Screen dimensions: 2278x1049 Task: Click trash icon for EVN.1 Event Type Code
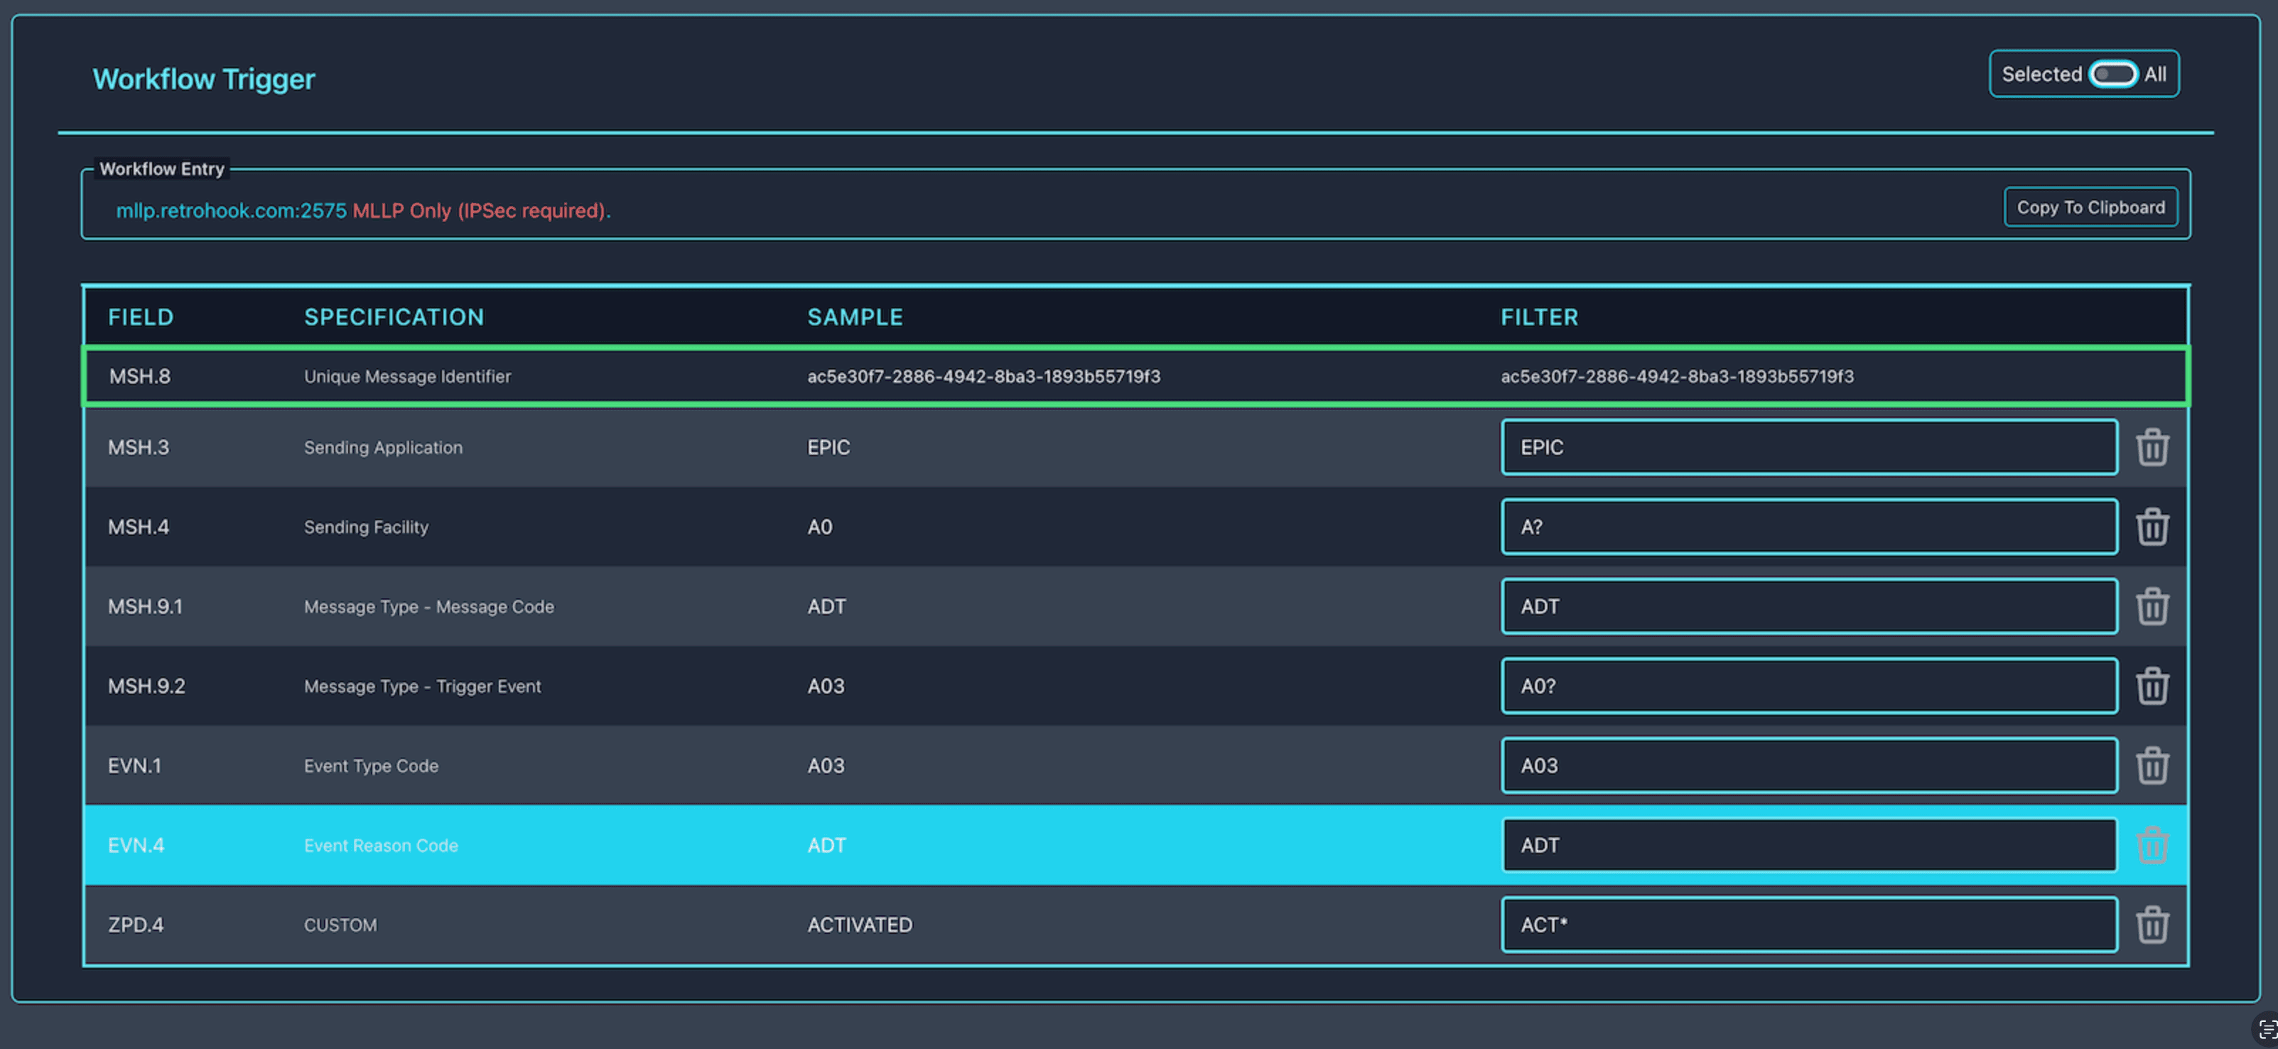(x=2152, y=766)
